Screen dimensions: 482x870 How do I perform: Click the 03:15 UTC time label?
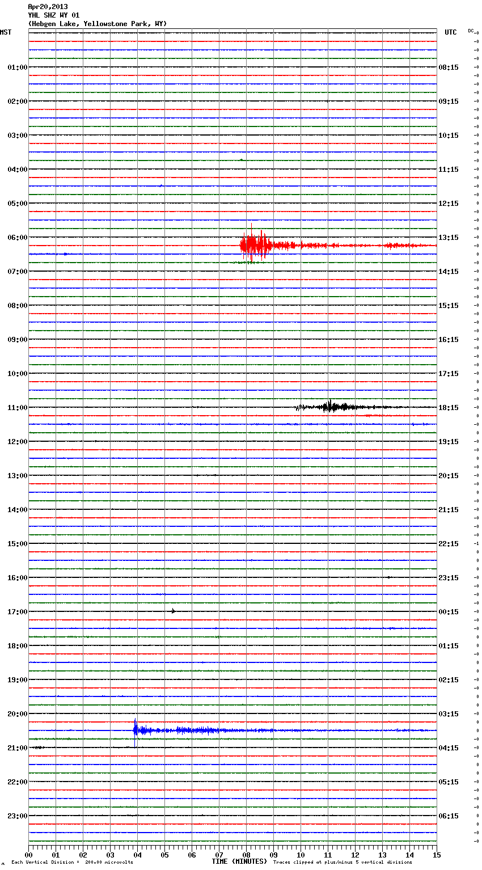click(x=449, y=714)
